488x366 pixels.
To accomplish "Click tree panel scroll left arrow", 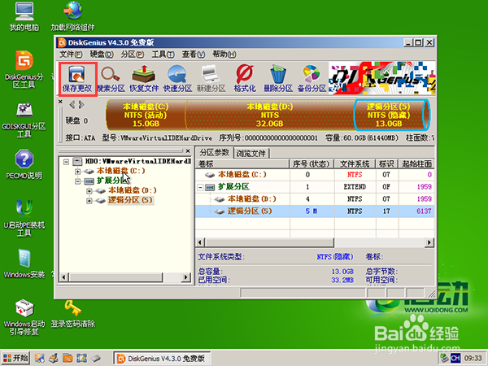I will click(x=63, y=277).
